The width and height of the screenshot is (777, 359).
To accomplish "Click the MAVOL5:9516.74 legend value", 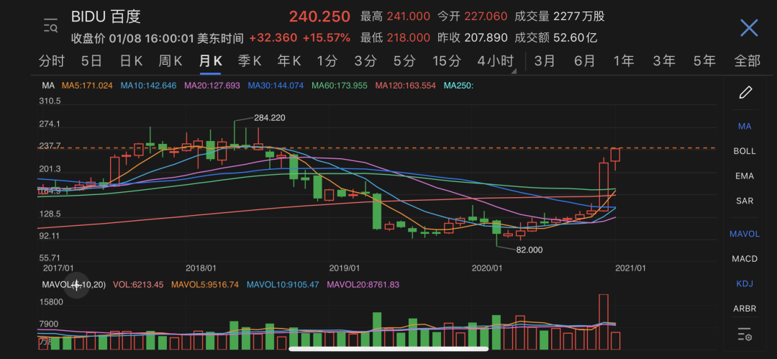I will [x=205, y=285].
